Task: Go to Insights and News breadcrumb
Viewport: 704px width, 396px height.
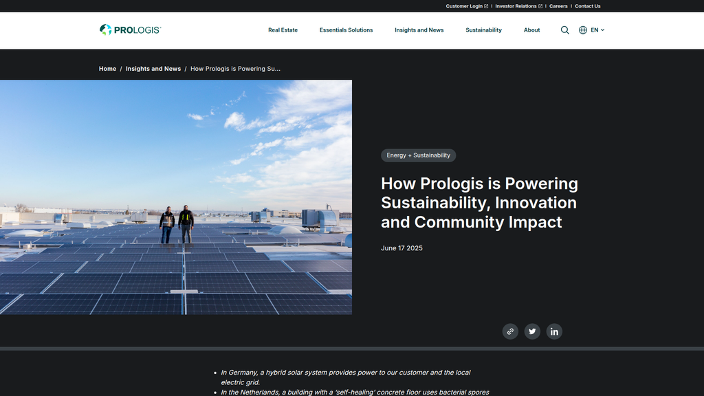Action: pyautogui.click(x=153, y=69)
